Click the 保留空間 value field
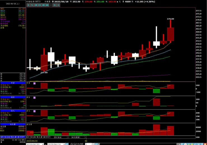This screenshot has width=207, height=145. point(88,144)
